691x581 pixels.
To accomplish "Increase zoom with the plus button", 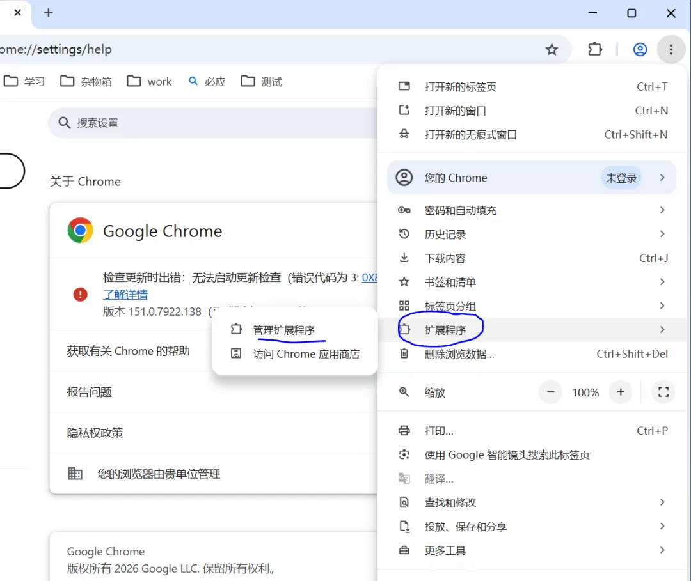I will [x=621, y=392].
